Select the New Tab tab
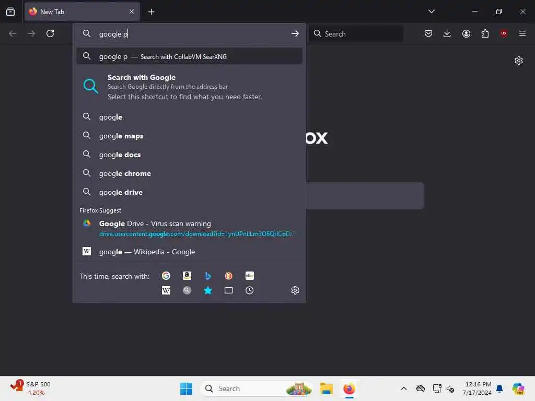 pyautogui.click(x=82, y=11)
